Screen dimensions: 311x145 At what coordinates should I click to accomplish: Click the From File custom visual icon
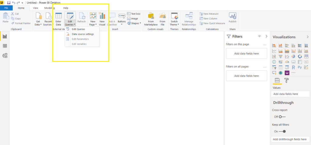click(x=162, y=16)
